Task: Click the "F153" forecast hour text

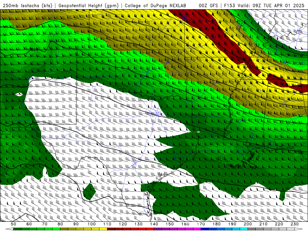Action: point(229,5)
